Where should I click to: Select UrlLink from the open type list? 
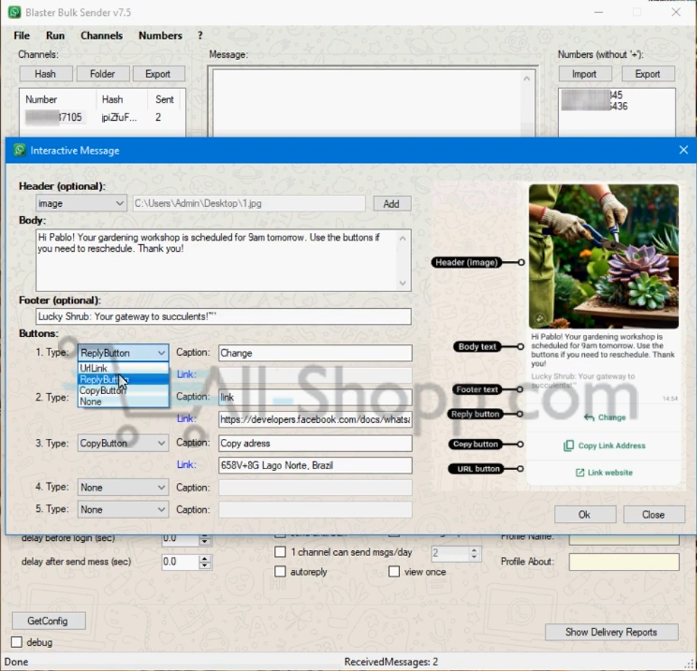tap(94, 368)
